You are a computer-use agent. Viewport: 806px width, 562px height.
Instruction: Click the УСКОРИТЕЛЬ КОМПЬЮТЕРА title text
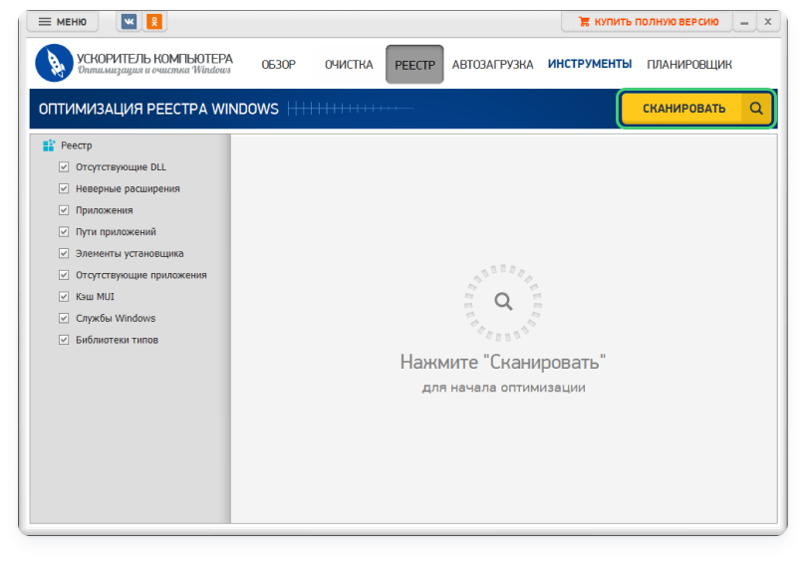point(154,58)
